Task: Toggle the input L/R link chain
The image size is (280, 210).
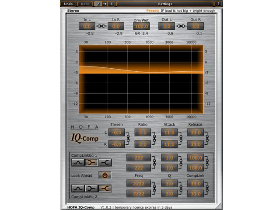Action: pyautogui.click(x=101, y=26)
